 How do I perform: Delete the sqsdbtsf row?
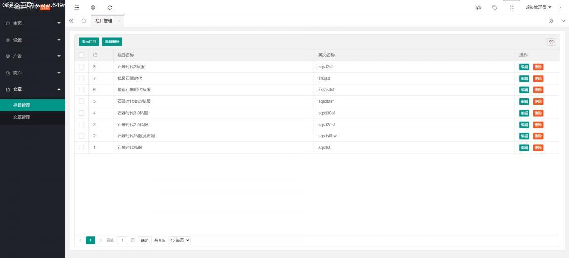[x=538, y=102]
